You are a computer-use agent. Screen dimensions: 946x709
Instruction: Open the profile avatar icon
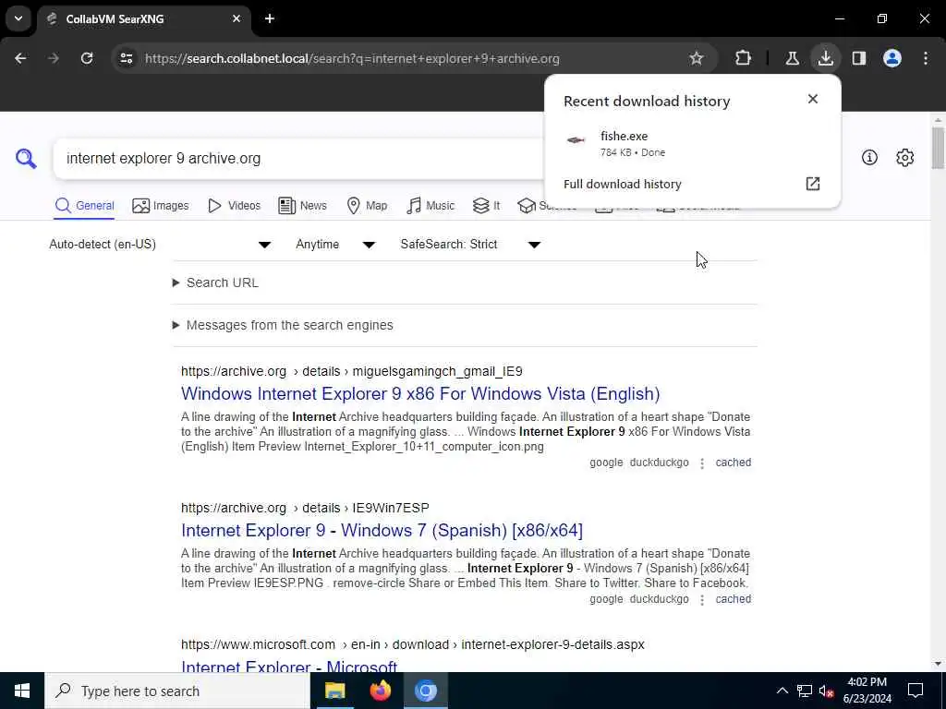click(x=892, y=58)
